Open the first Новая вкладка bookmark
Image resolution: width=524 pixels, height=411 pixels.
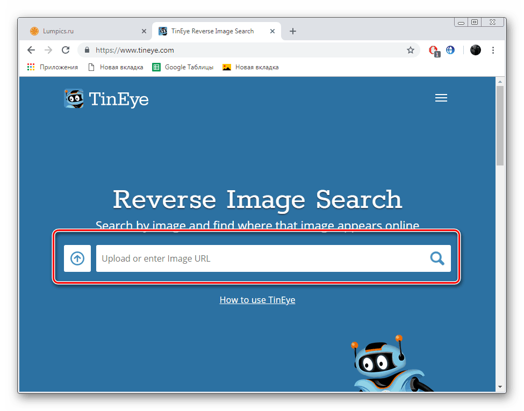click(116, 67)
